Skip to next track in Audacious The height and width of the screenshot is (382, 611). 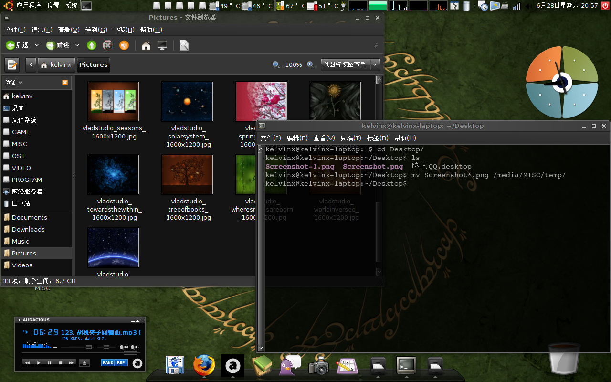pyautogui.click(x=71, y=363)
